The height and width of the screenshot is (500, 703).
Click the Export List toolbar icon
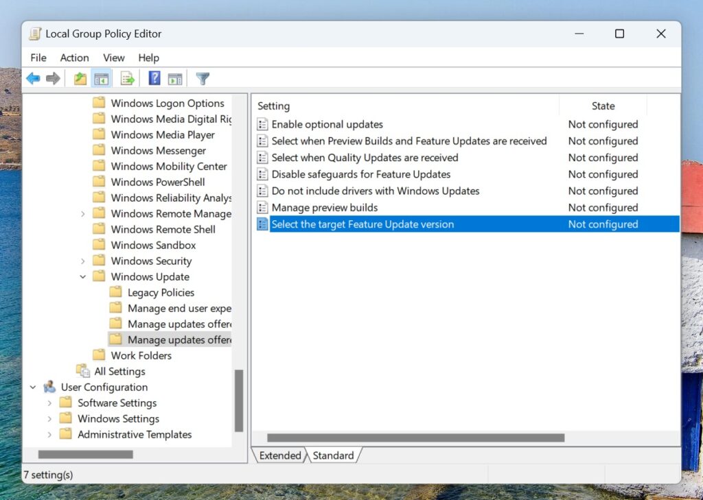pyautogui.click(x=128, y=78)
